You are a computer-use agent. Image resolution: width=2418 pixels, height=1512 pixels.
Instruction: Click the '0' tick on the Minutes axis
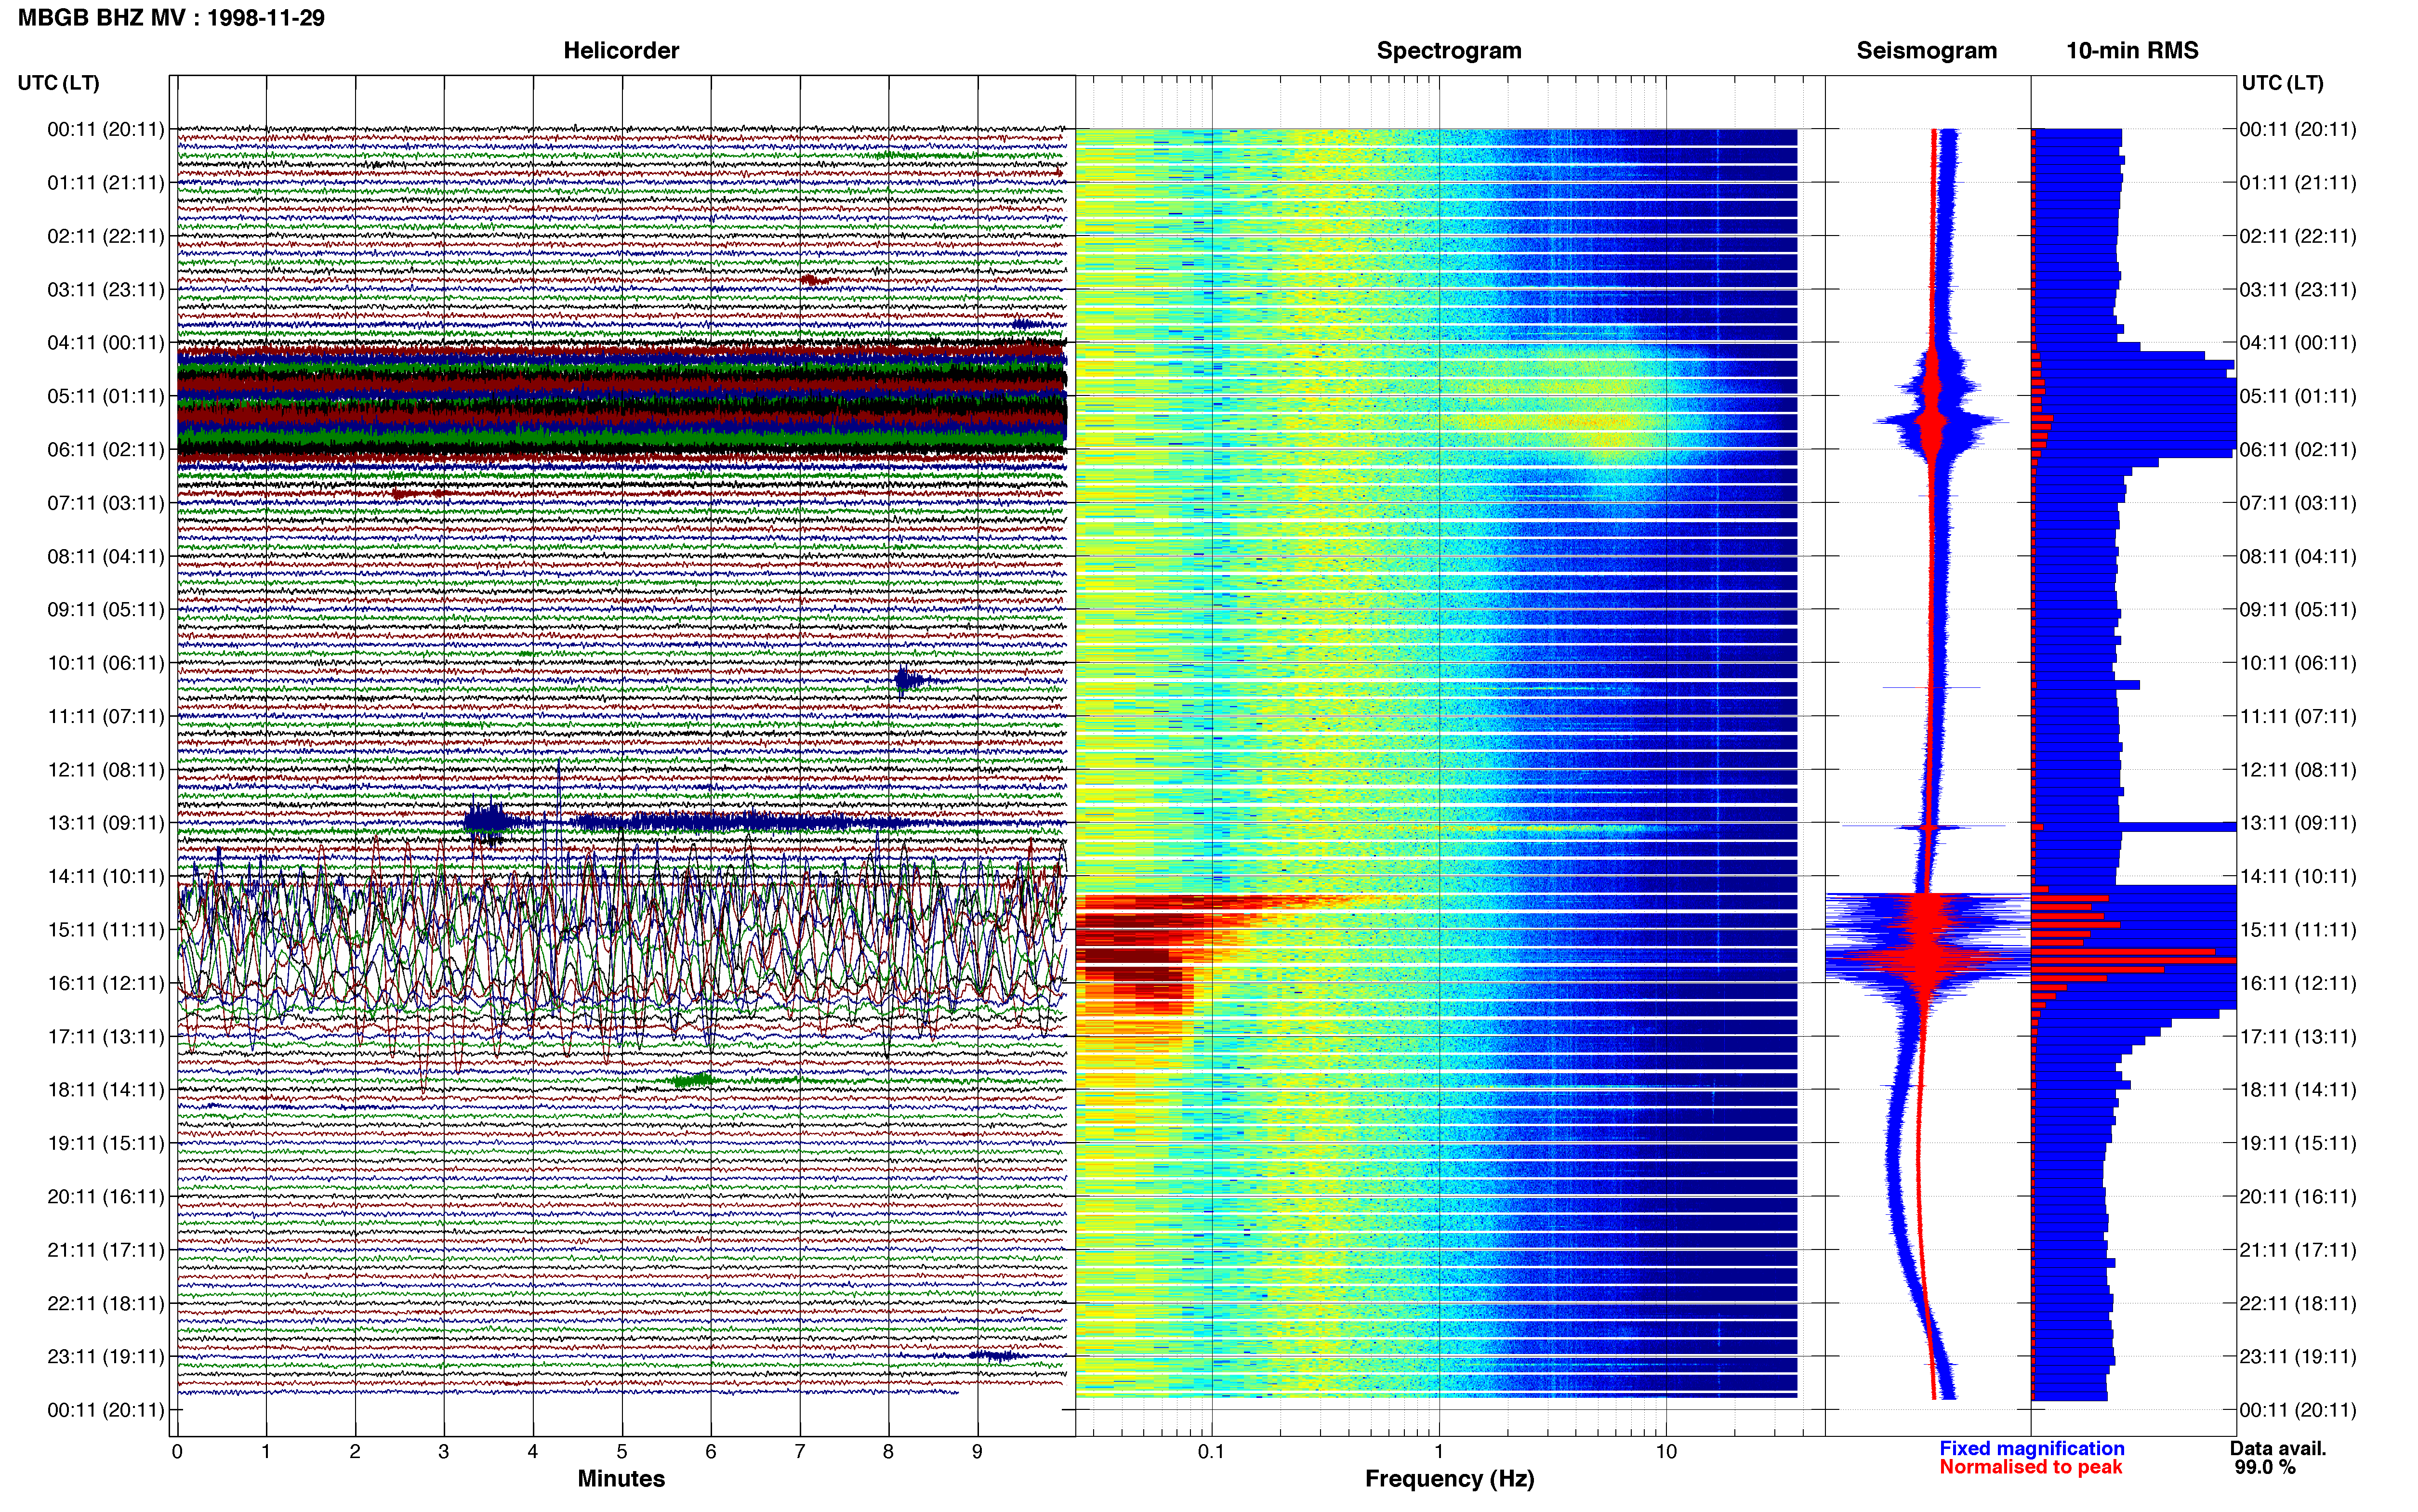tap(177, 1451)
